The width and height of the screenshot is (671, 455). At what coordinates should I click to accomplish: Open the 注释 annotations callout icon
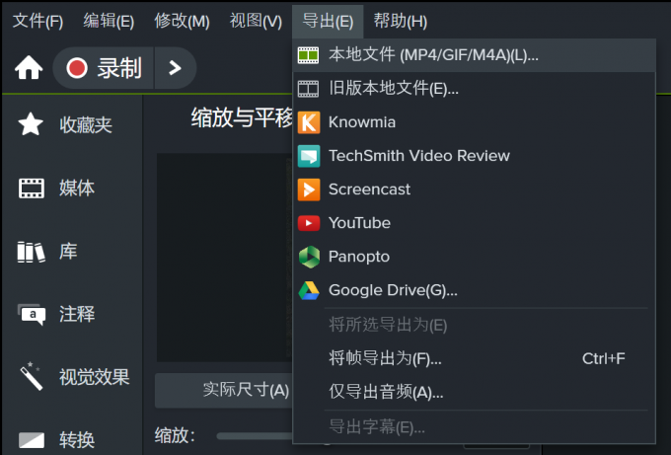32,315
